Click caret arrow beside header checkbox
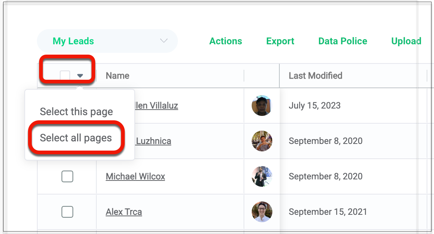 point(80,76)
